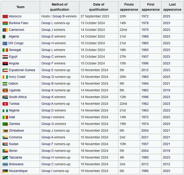Click the Tunisia flag icon
Image resolution: width=184 pixels, height=175 pixels.
coord(5,104)
